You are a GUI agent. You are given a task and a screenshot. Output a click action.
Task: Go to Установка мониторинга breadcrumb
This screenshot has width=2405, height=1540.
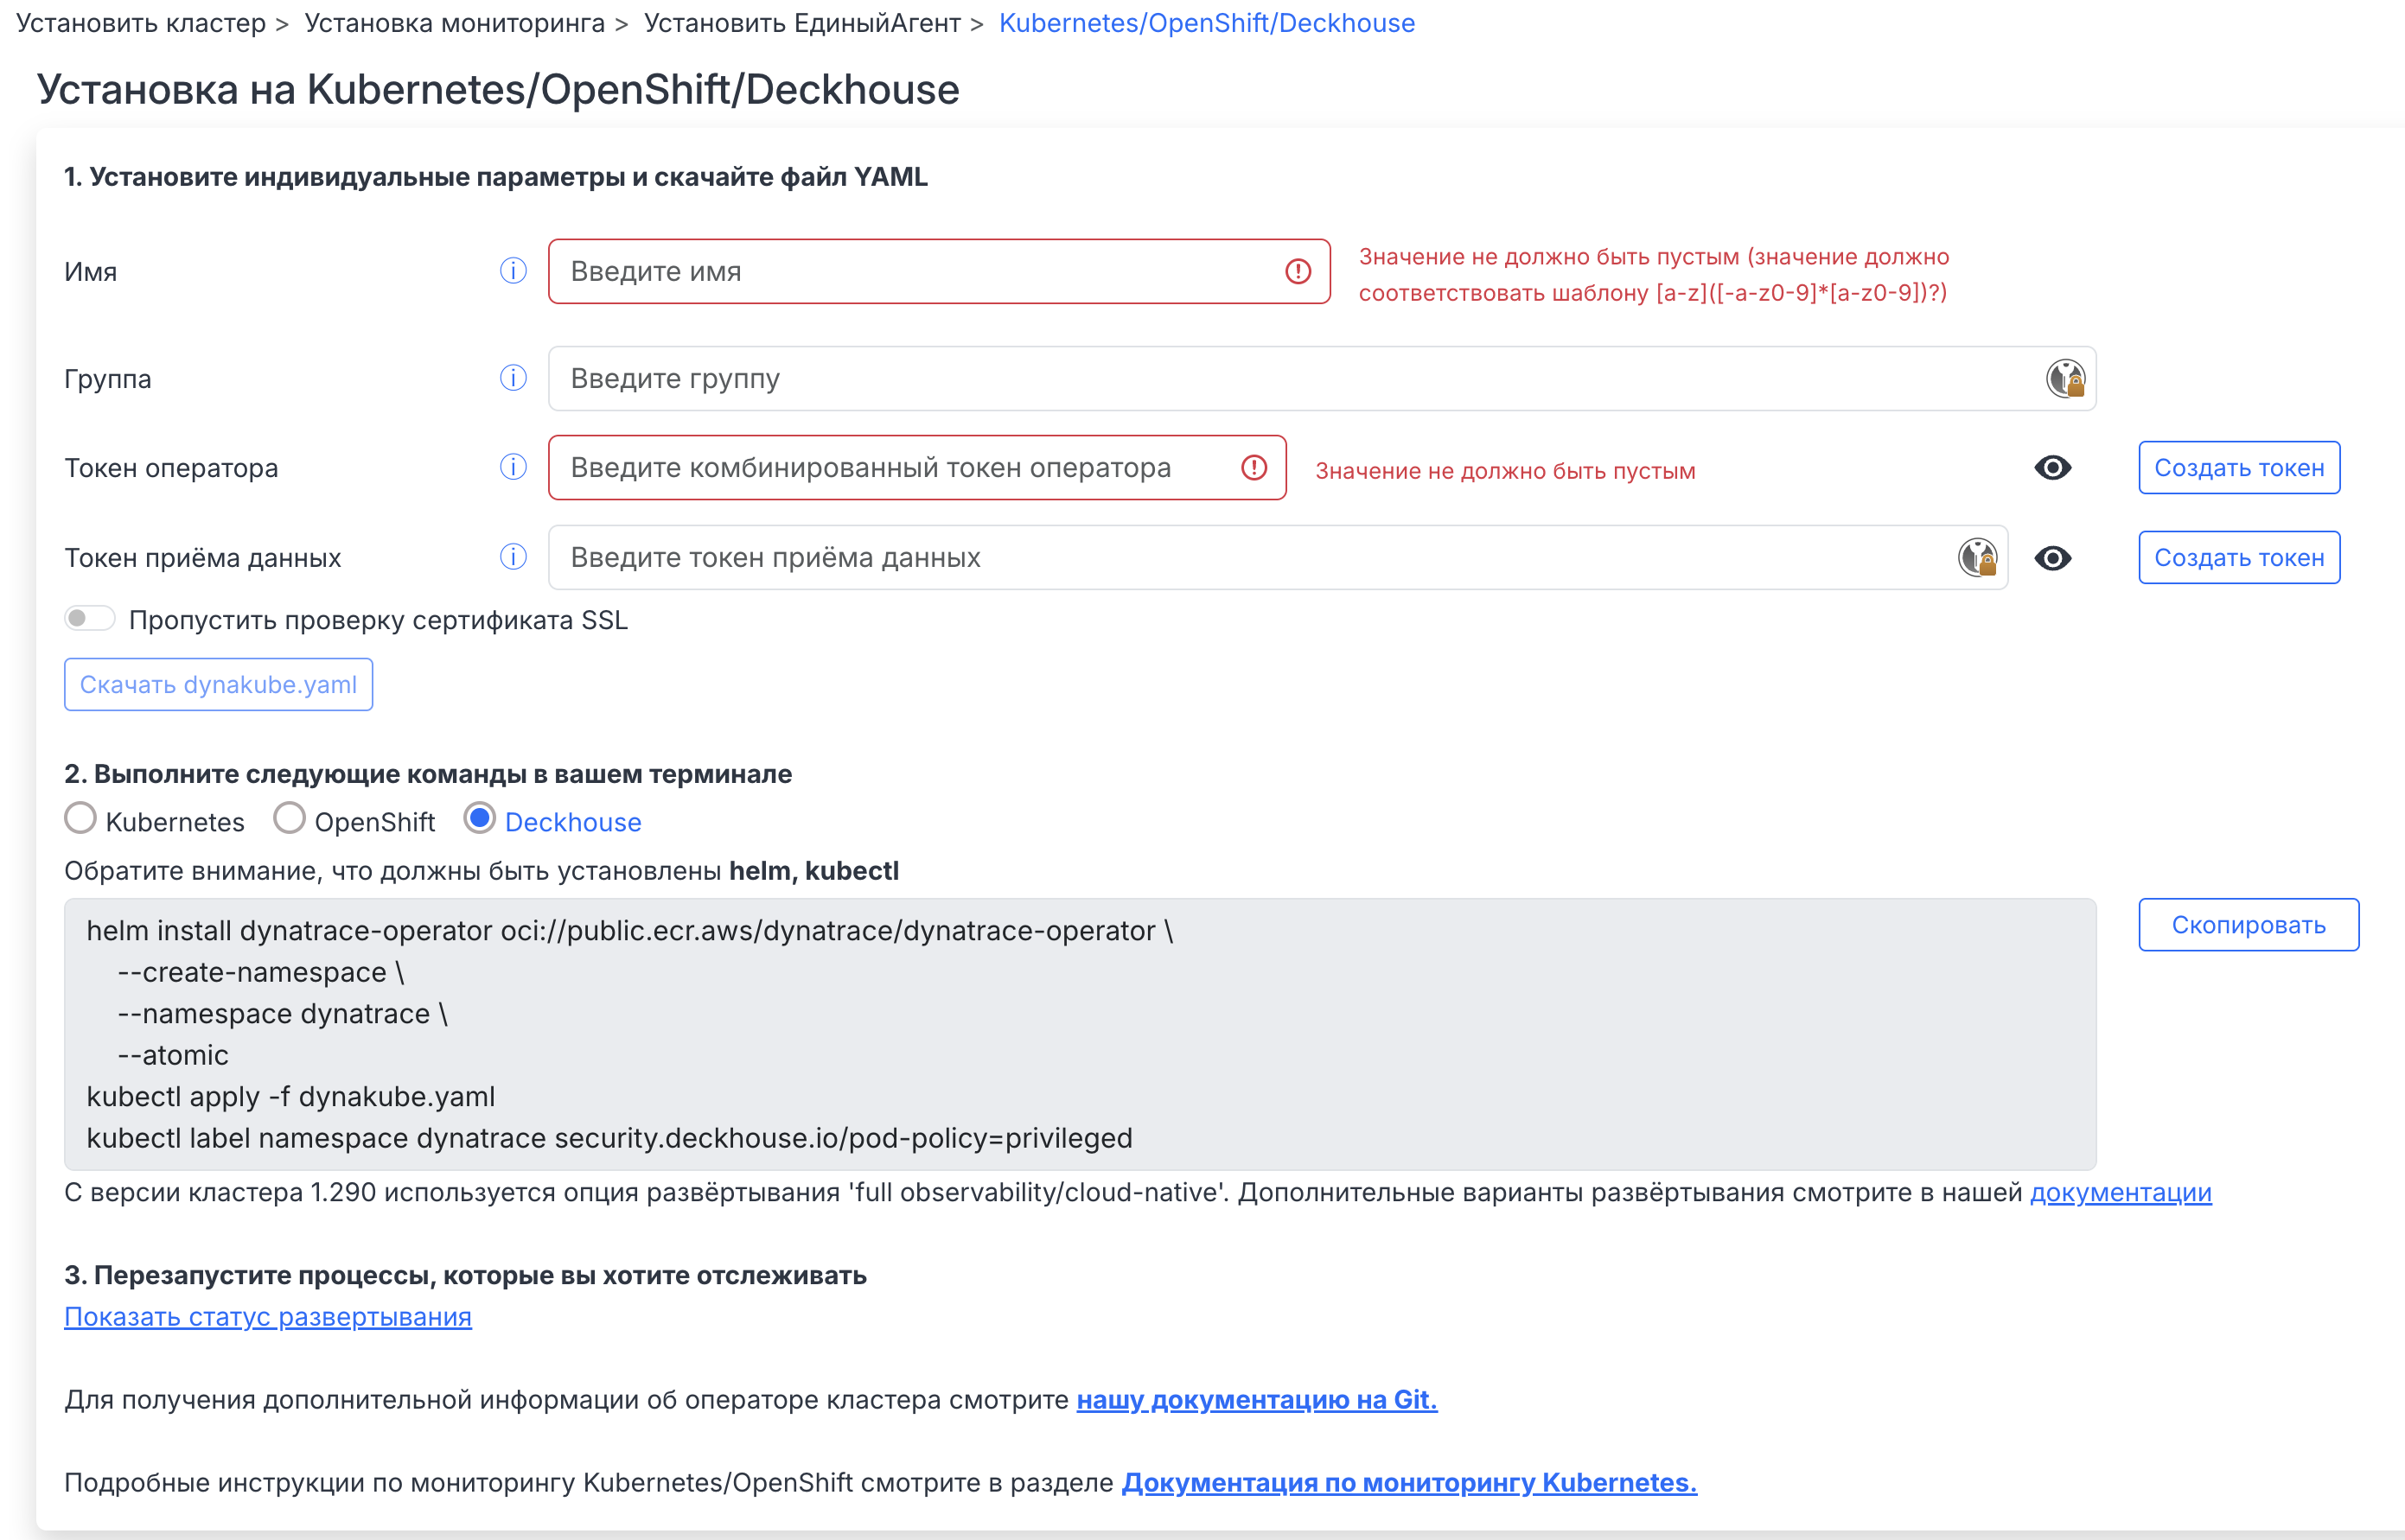pyautogui.click(x=454, y=23)
